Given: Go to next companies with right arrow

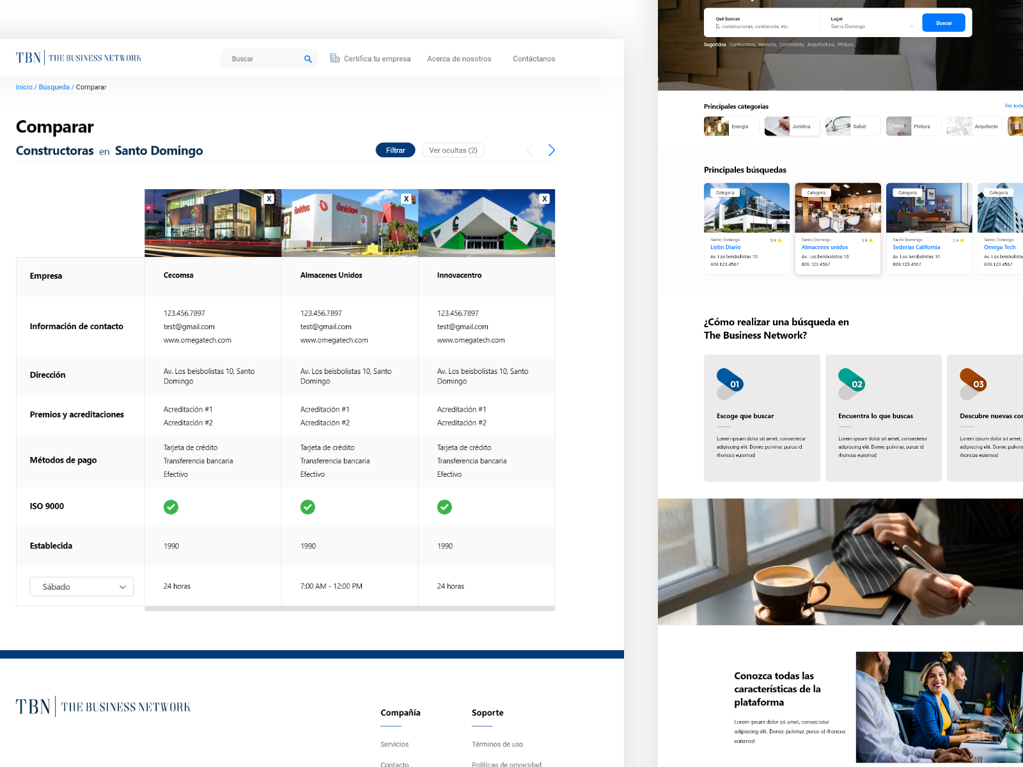Looking at the screenshot, I should (551, 150).
